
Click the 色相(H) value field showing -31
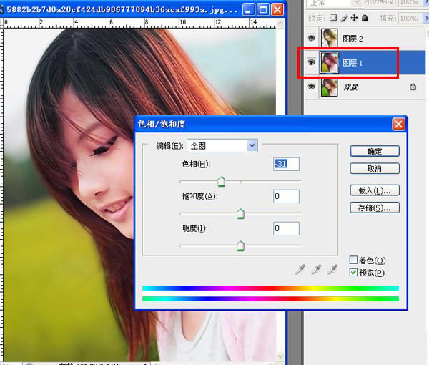pyautogui.click(x=286, y=164)
